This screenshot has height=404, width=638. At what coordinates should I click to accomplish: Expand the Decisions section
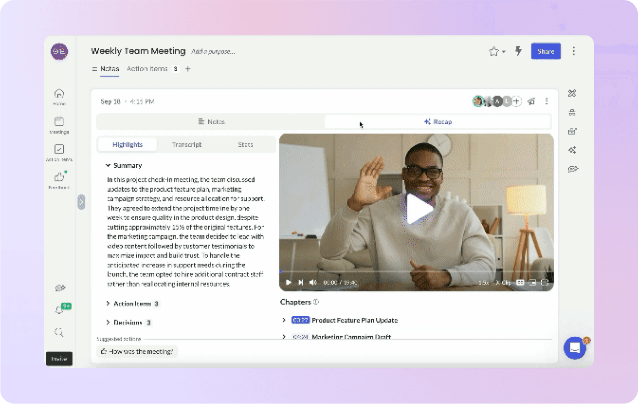108,322
